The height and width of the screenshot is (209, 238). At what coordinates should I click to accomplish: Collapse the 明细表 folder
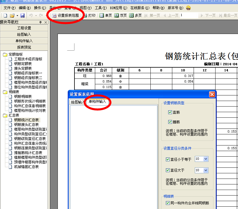click(5, 92)
